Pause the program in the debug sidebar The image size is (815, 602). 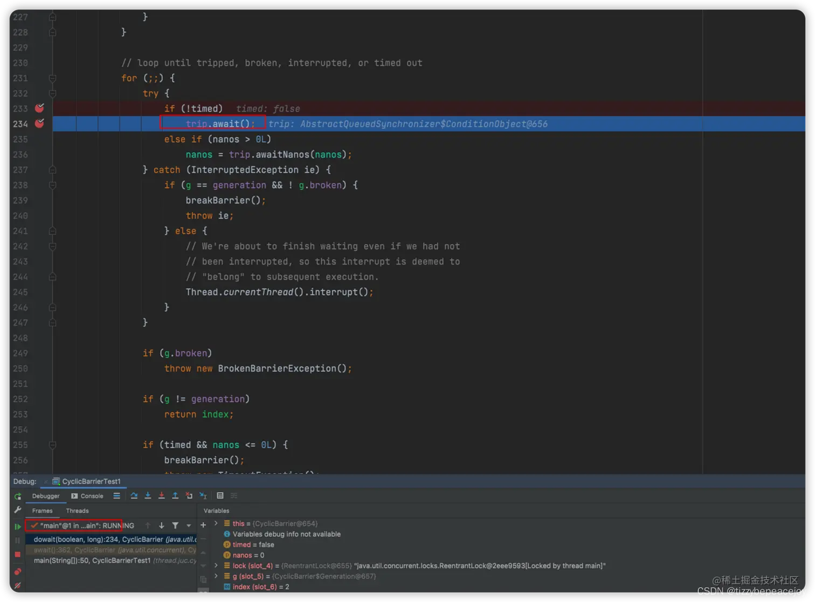[18, 540]
